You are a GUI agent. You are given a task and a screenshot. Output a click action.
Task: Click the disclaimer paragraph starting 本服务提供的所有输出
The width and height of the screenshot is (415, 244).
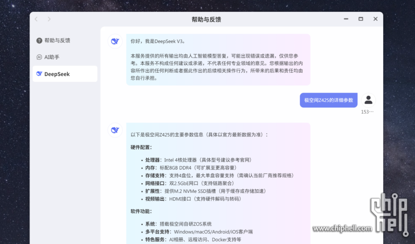point(217,67)
